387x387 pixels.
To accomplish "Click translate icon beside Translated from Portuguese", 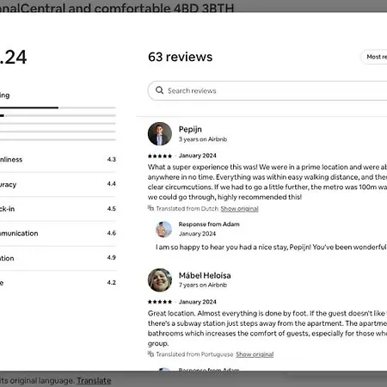I will [150, 353].
